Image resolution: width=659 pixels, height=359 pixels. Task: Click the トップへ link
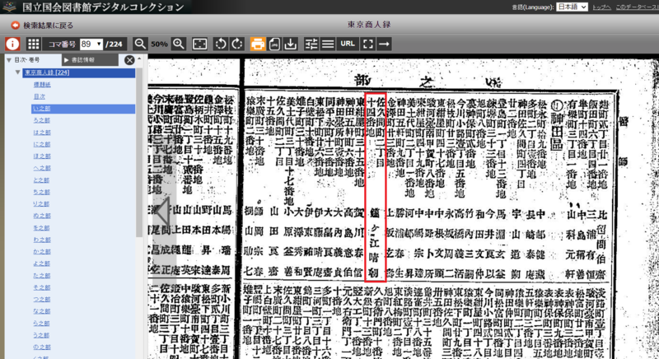click(601, 7)
